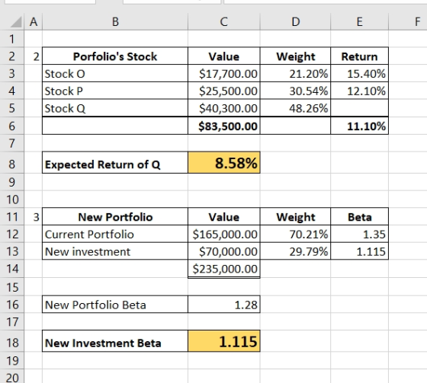Select row 19 header
The width and height of the screenshot is (427, 383).
coord(11,361)
